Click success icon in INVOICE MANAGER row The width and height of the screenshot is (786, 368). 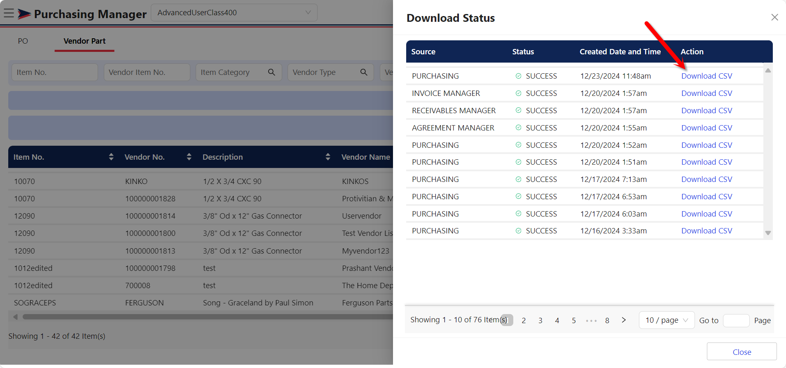tap(519, 93)
